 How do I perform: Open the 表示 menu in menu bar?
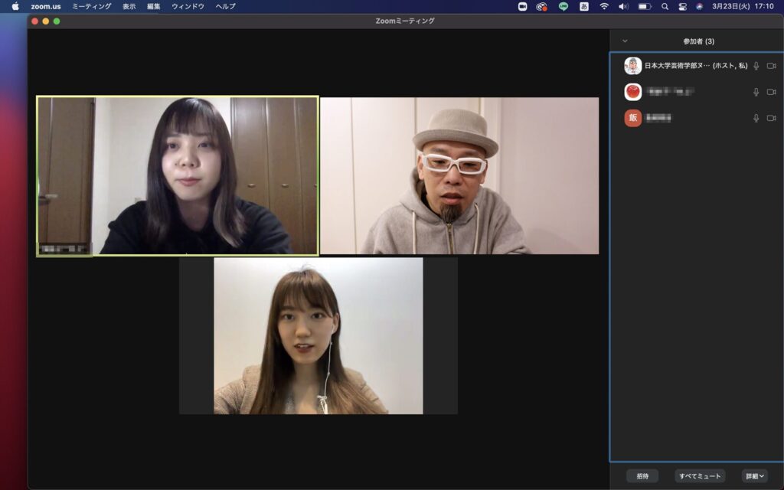[129, 6]
